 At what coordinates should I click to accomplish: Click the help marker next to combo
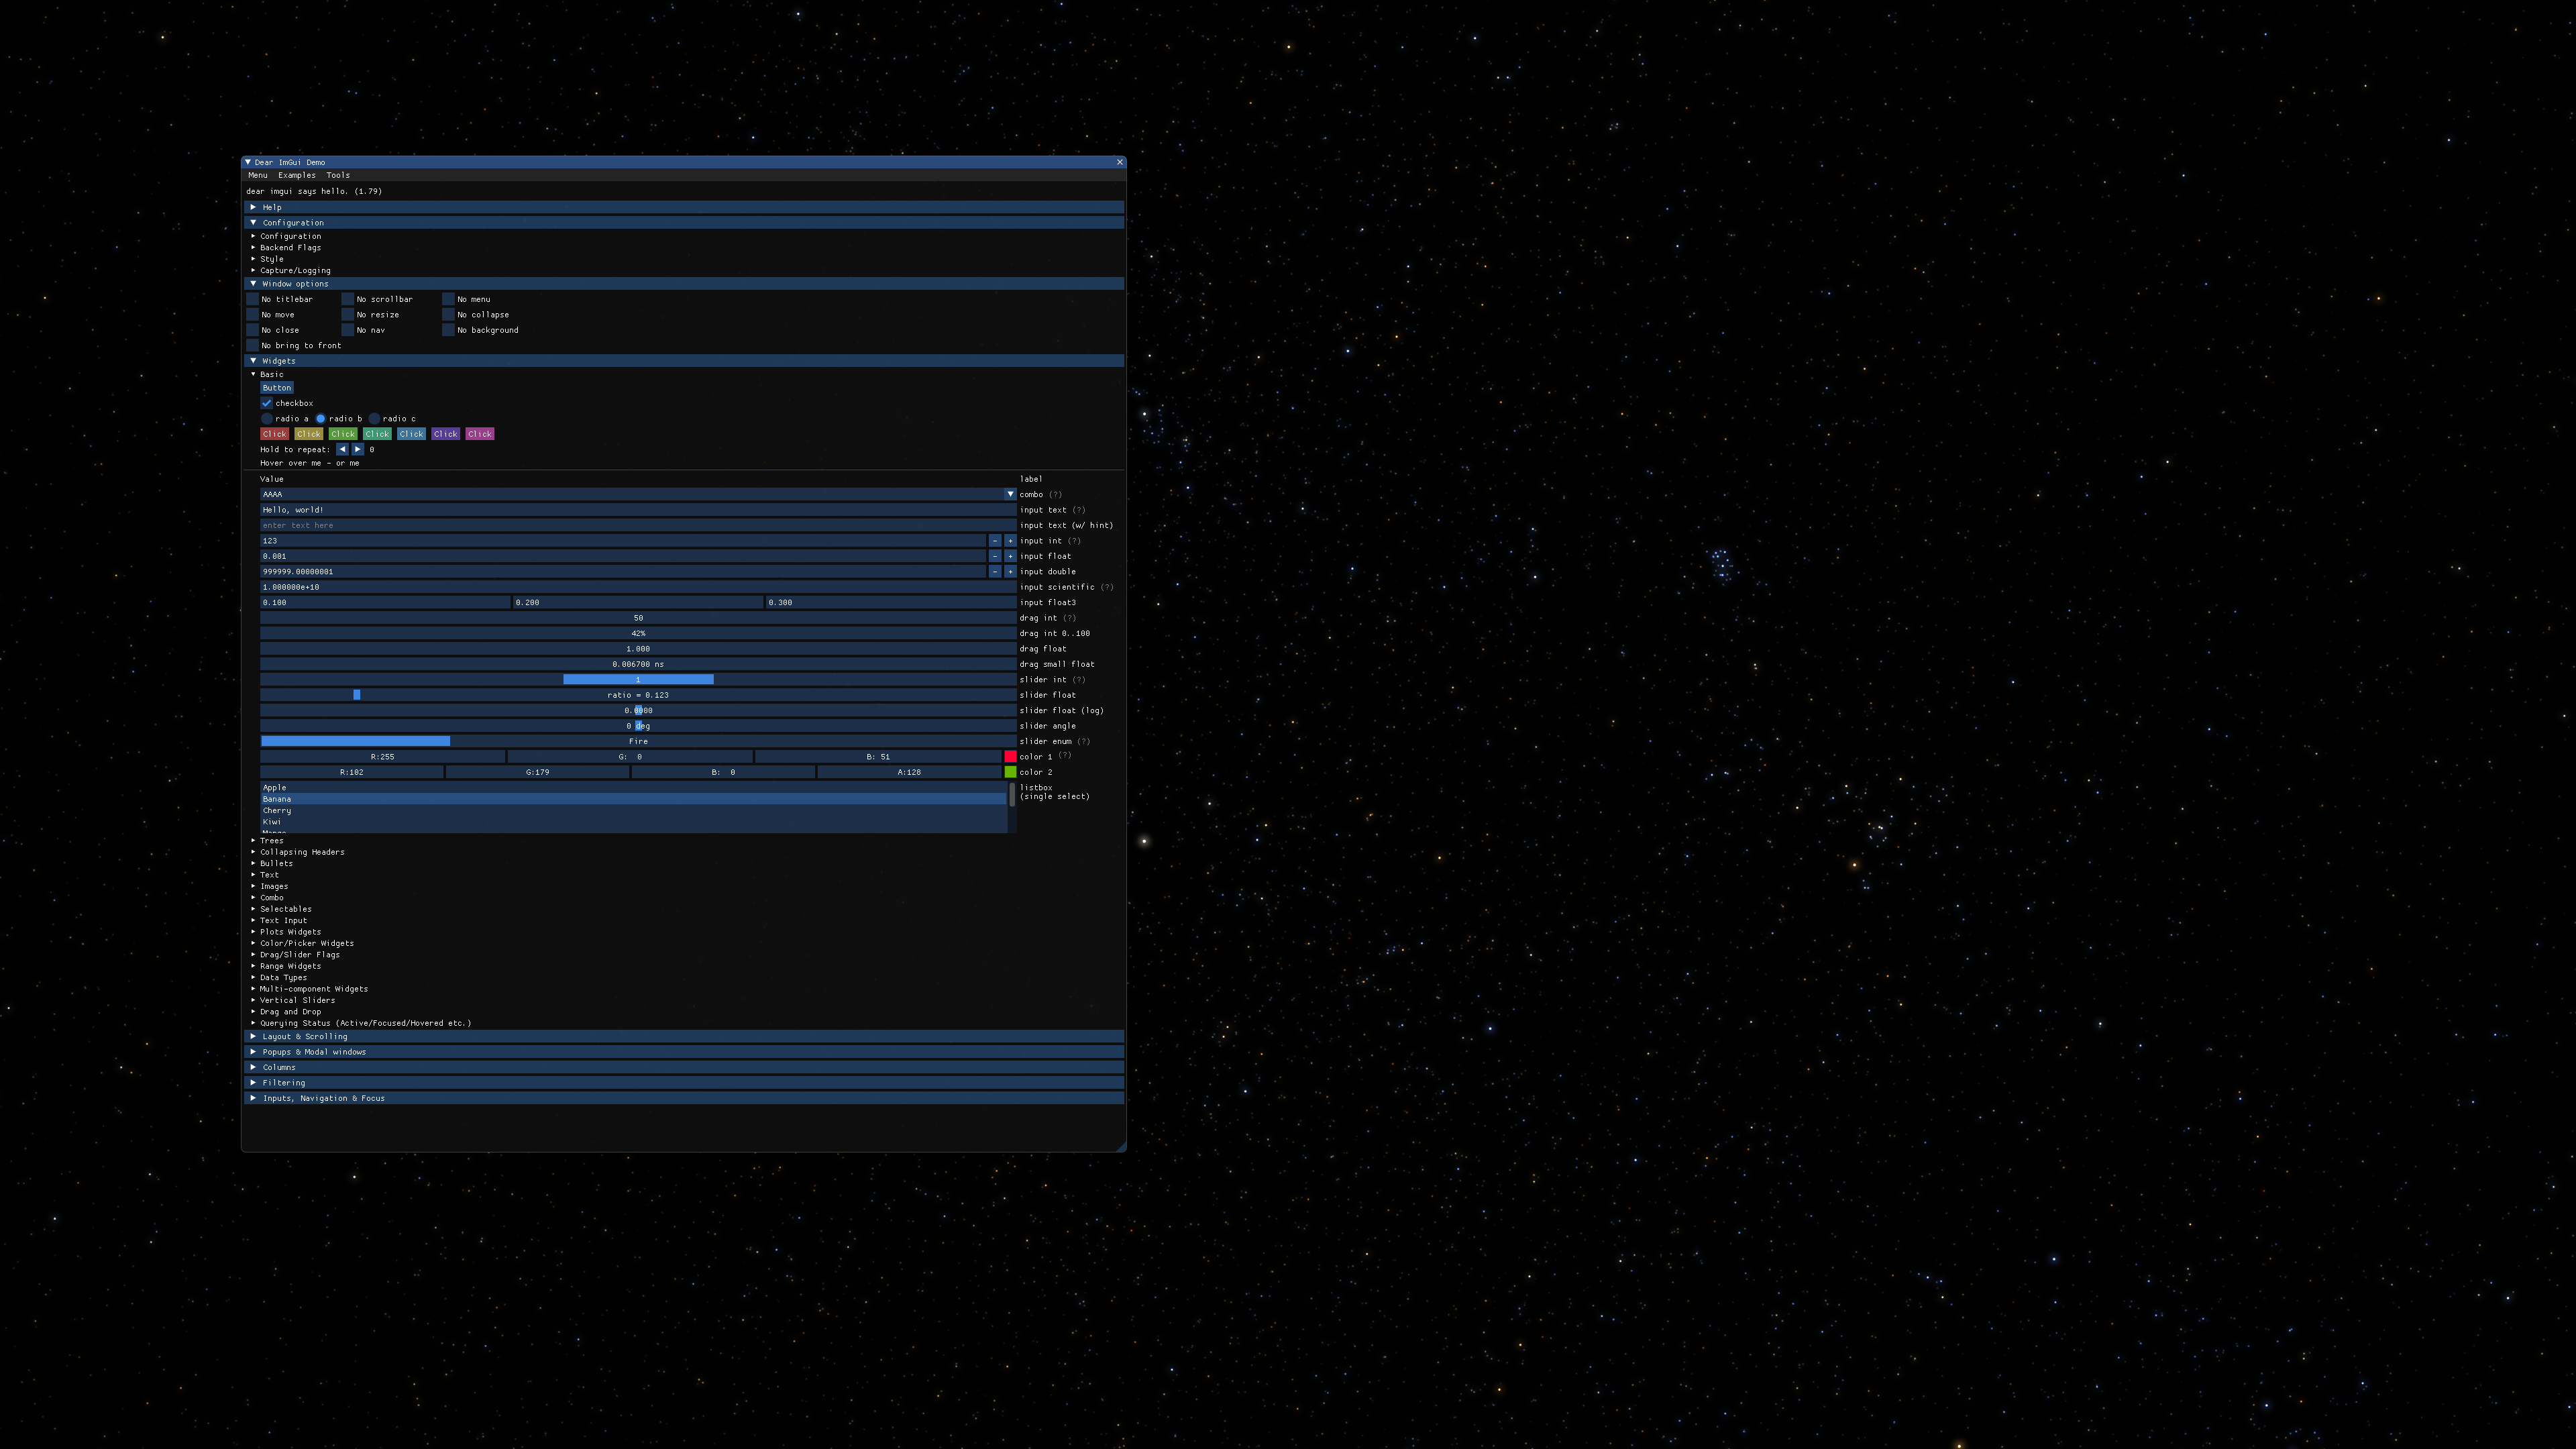(x=1056, y=494)
